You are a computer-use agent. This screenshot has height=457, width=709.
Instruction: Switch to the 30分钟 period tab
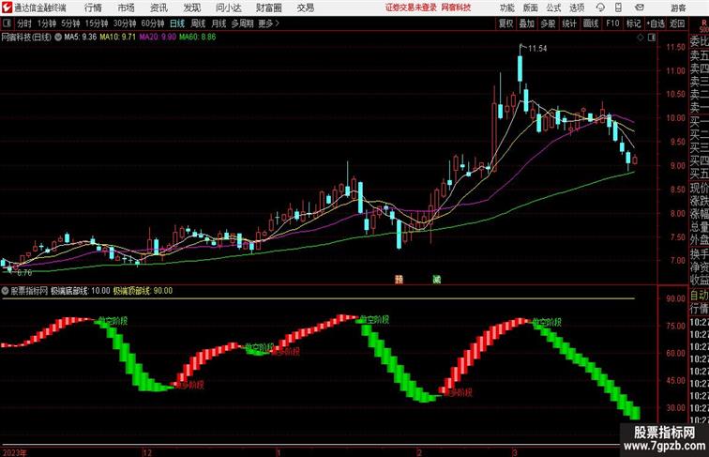tap(125, 23)
